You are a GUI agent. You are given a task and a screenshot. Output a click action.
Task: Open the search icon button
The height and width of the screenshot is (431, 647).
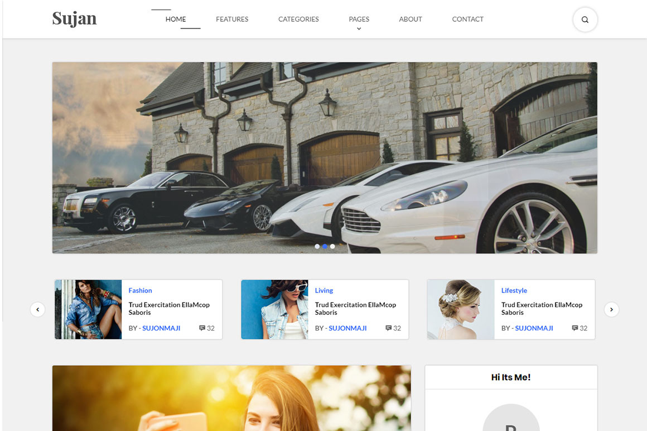pos(585,20)
